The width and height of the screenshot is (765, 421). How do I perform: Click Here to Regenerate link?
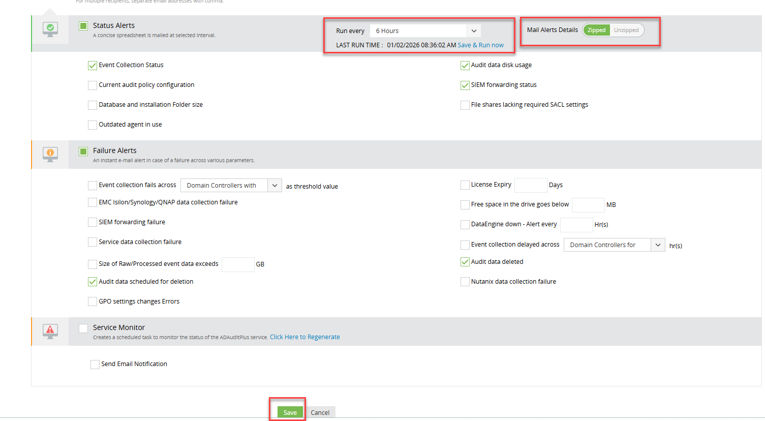point(304,337)
